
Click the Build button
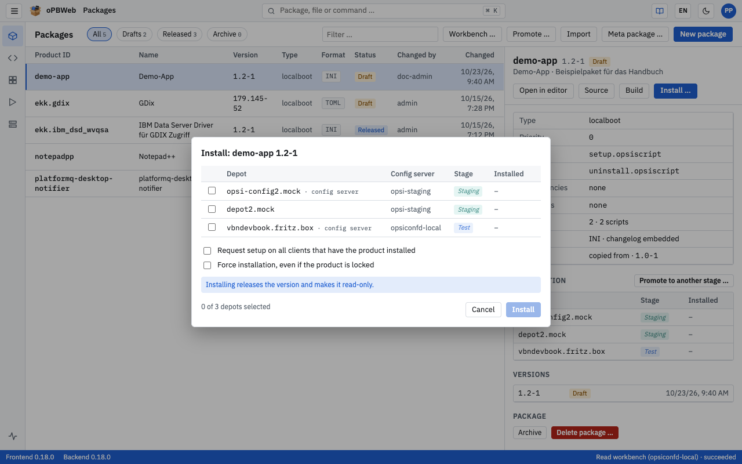coord(634,90)
